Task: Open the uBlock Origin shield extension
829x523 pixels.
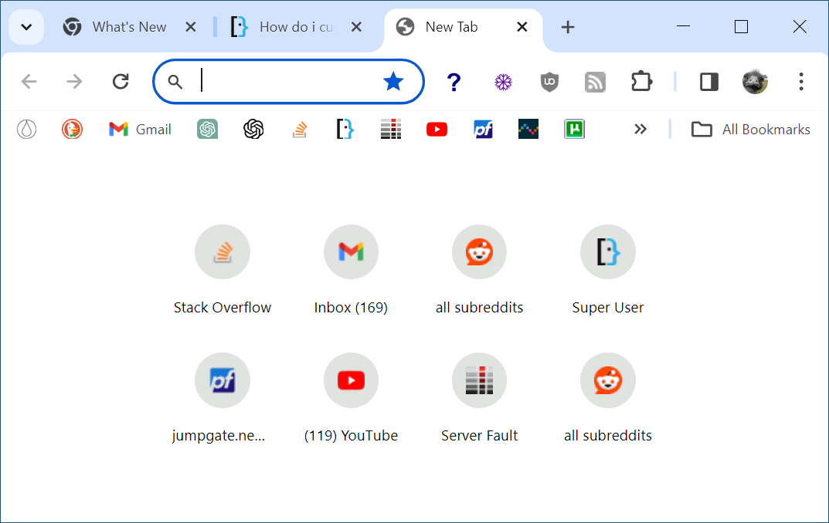Action: (x=550, y=82)
